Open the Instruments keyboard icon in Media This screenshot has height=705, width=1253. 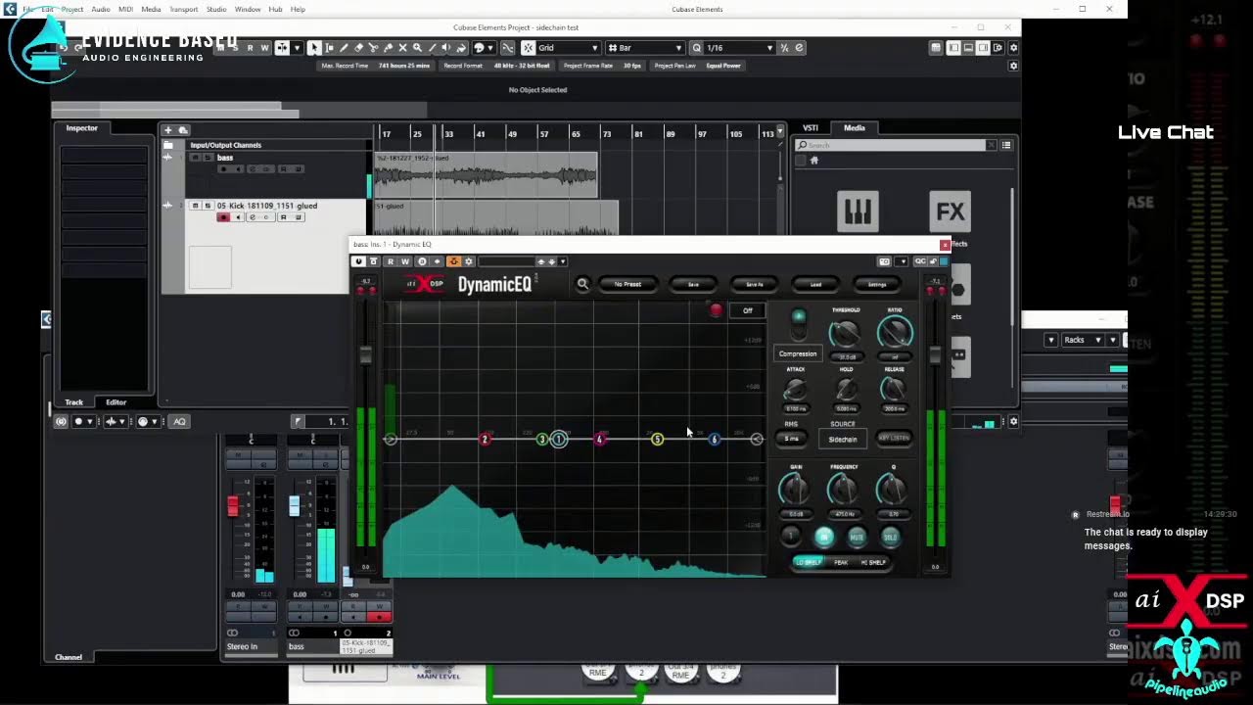tap(858, 211)
